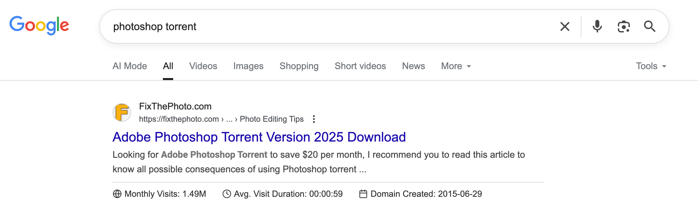Start voice search with the microphone icon

pos(597,26)
